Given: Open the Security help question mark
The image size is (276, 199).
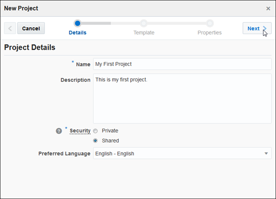Looking at the screenshot, I should [x=59, y=131].
